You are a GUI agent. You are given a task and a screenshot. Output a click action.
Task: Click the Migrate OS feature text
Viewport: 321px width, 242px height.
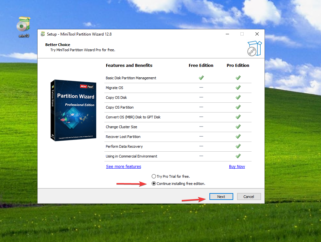(115, 88)
